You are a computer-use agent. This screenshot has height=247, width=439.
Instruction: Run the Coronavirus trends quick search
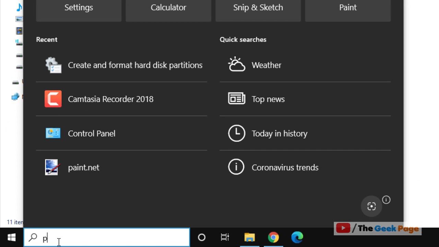pyautogui.click(x=305, y=167)
